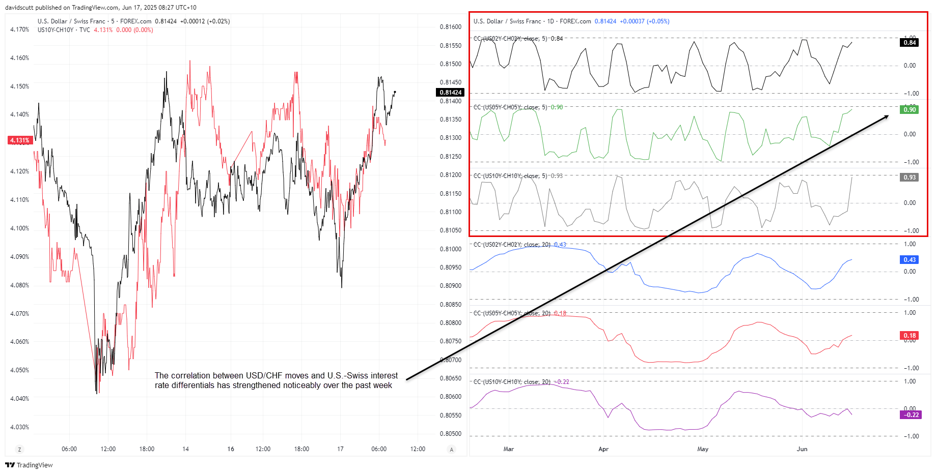Click the purple -0.22 correlation value tag
936x474 pixels.
911,415
